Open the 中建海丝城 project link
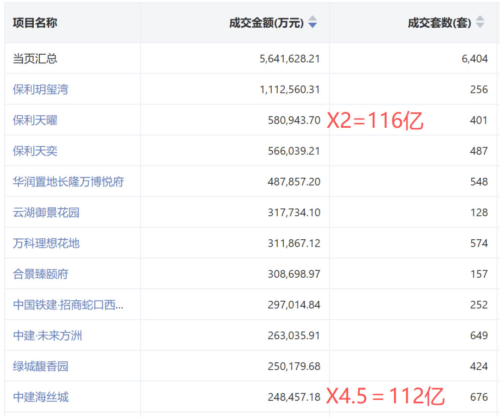This screenshot has height=417, width=500. tap(41, 397)
